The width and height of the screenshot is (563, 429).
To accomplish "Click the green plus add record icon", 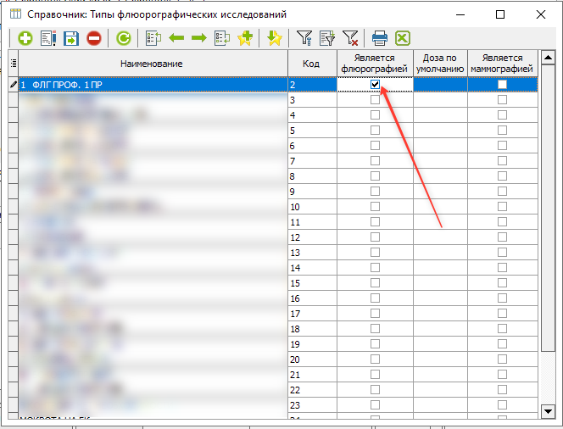I will point(25,38).
